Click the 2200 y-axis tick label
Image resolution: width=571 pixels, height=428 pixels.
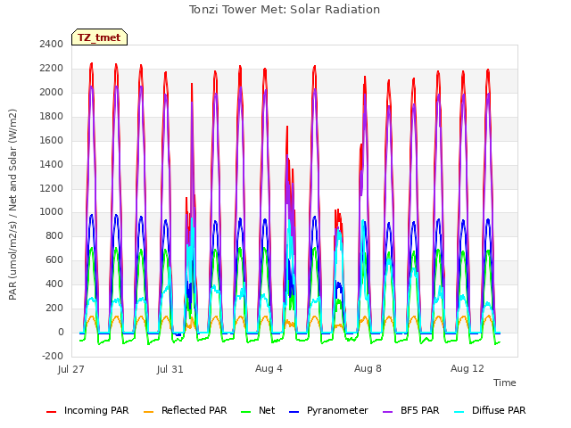52,69
